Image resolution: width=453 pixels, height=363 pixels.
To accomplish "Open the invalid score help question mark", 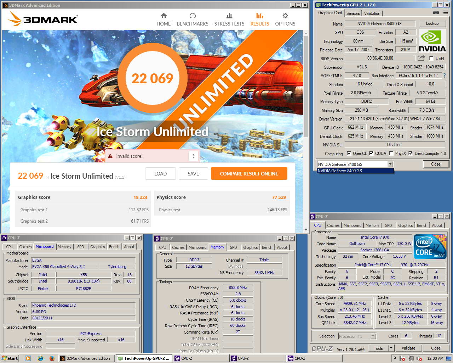I will 193,156.
